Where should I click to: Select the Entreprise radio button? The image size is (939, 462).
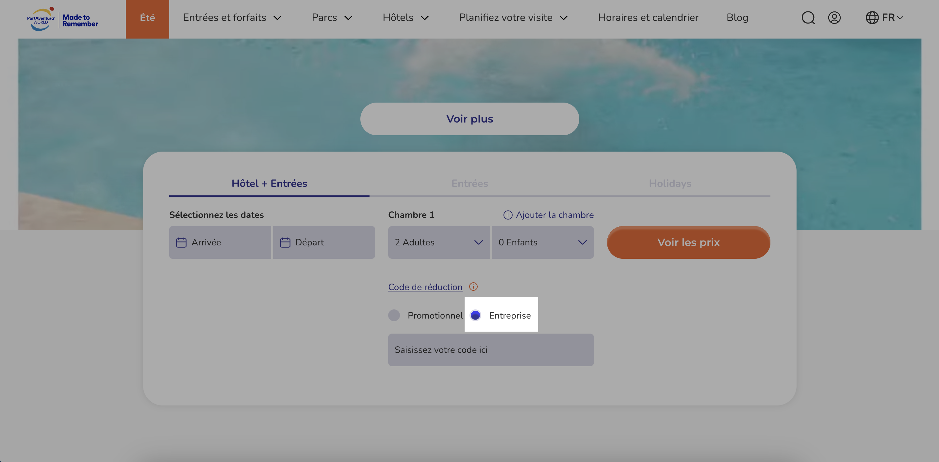pyautogui.click(x=475, y=315)
